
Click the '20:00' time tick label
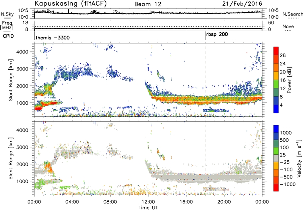point(224,202)
